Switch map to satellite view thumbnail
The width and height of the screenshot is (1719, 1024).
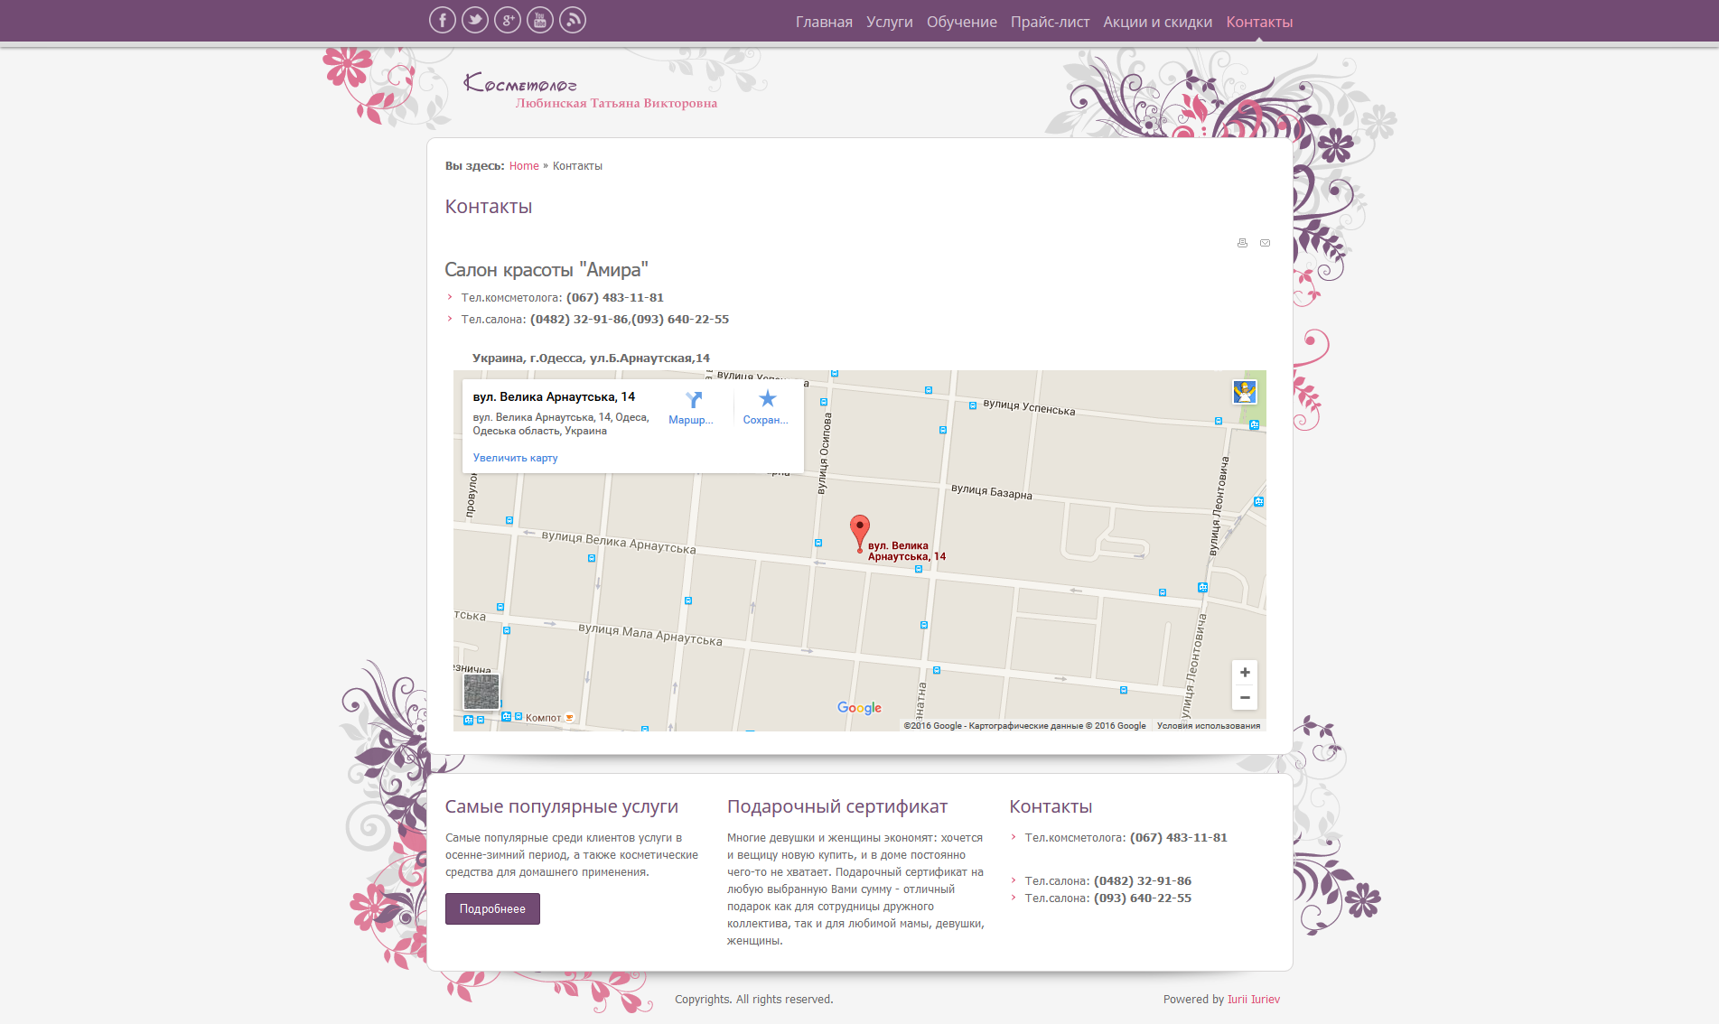[x=481, y=692]
